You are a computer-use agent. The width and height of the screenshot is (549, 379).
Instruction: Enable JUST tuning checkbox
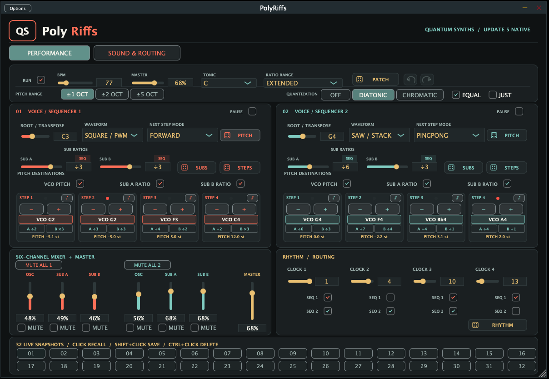coord(493,95)
